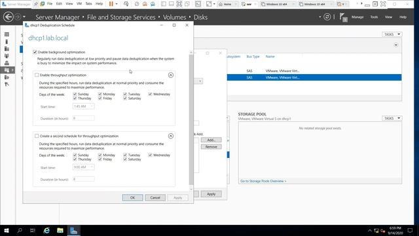Screen dimensions: 419x236
Task: Click the Server Manager back arrow
Action: tap(9, 17)
